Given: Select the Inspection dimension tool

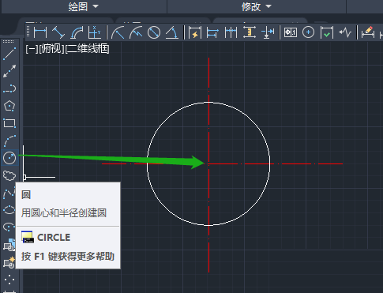Looking at the screenshot, I should (327, 32).
